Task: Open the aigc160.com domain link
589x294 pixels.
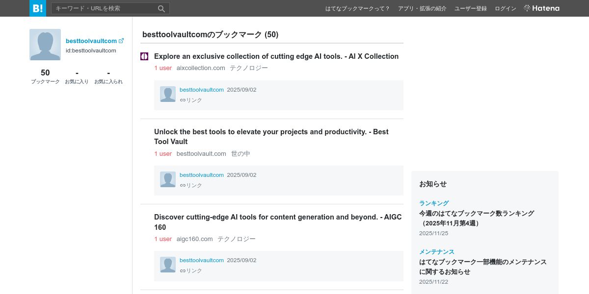Action: pyautogui.click(x=195, y=239)
